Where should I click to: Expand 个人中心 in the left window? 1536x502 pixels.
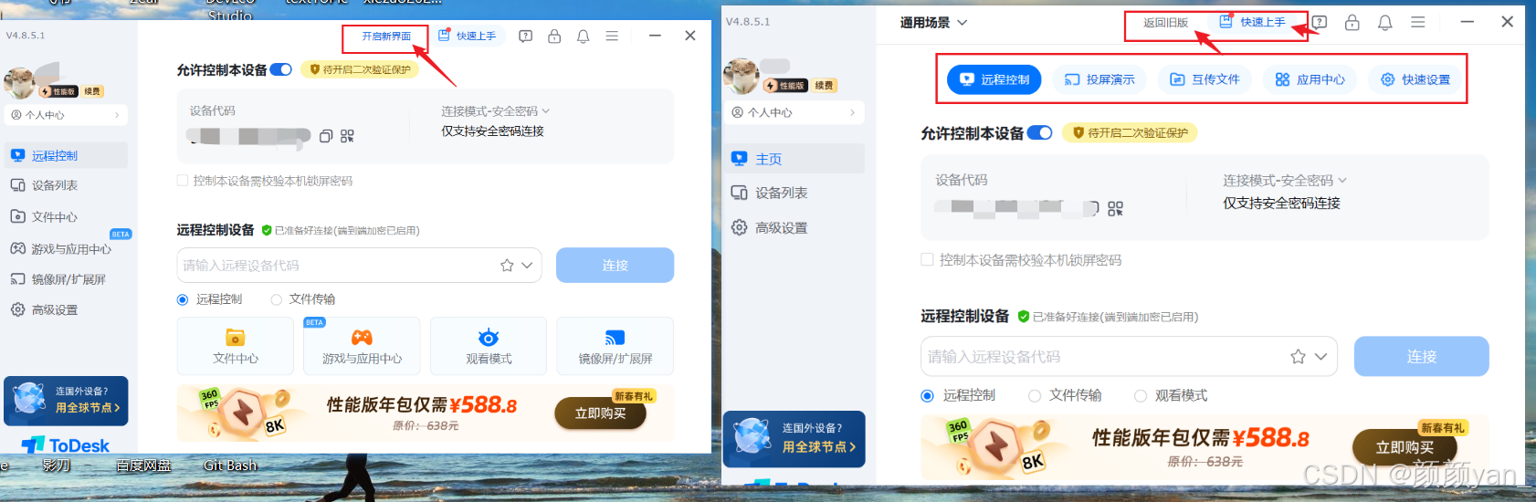click(66, 115)
